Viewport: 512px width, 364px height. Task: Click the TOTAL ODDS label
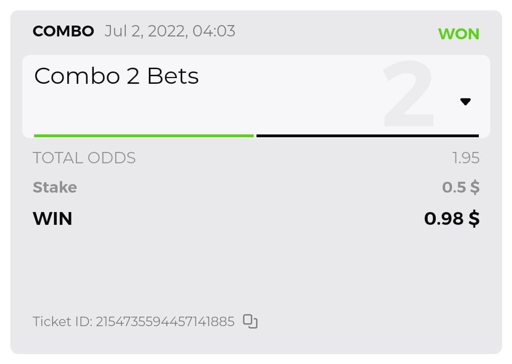pos(84,158)
